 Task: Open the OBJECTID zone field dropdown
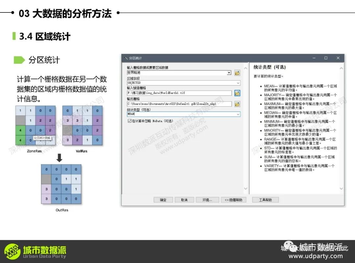pos(238,83)
